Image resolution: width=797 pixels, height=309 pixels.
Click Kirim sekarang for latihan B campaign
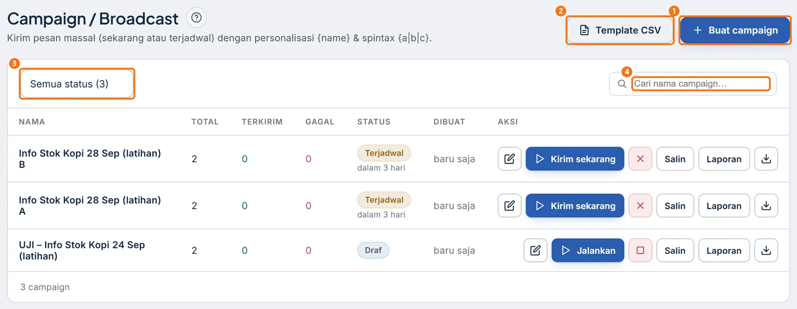tap(575, 159)
